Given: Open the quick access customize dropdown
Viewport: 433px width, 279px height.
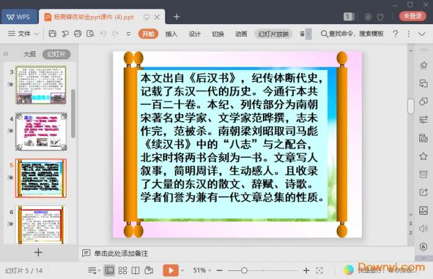Looking at the screenshot, I should [129, 34].
